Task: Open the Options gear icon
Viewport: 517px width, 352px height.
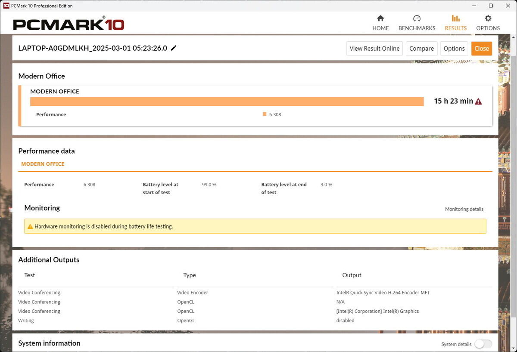Action: 488,19
